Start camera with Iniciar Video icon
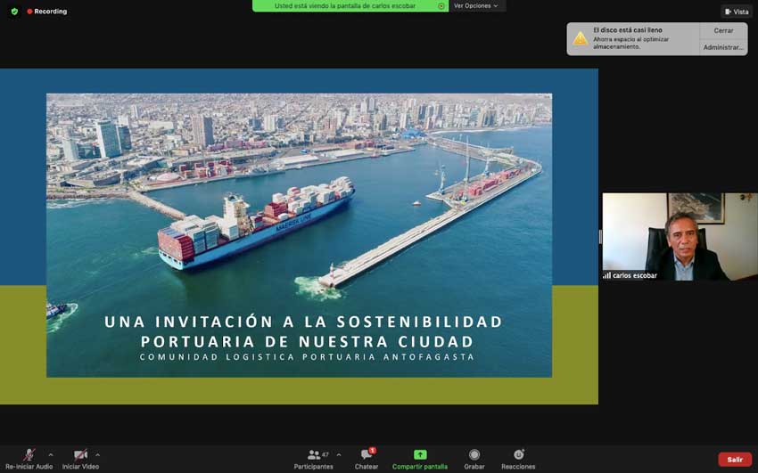This screenshot has width=758, height=473. (80, 455)
